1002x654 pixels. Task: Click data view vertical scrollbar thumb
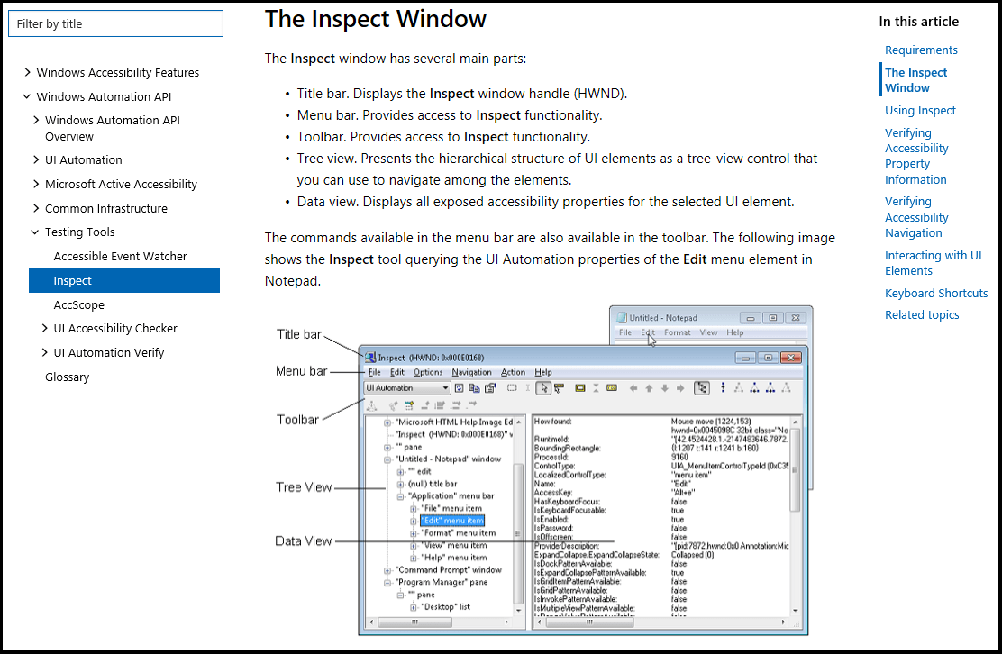pos(795,469)
